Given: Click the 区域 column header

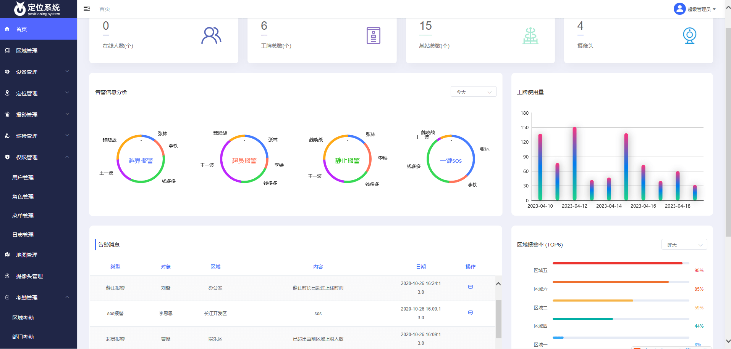Looking at the screenshot, I should click(215, 267).
